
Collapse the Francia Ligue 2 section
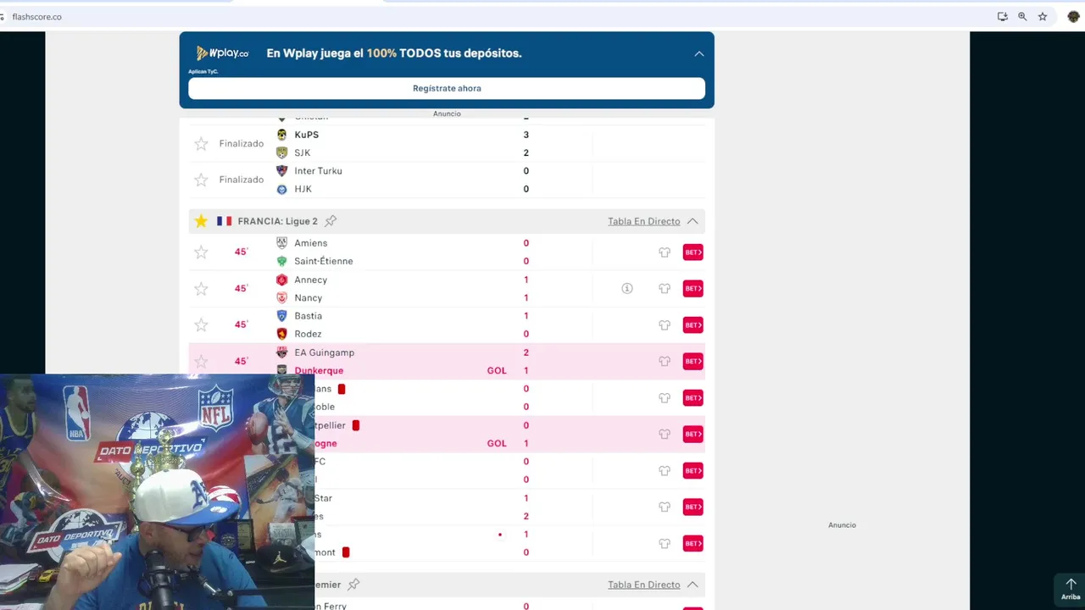coord(693,221)
